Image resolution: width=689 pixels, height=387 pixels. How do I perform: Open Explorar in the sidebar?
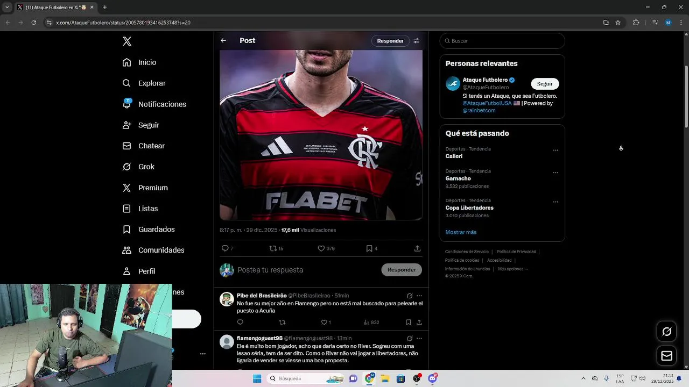(144, 83)
